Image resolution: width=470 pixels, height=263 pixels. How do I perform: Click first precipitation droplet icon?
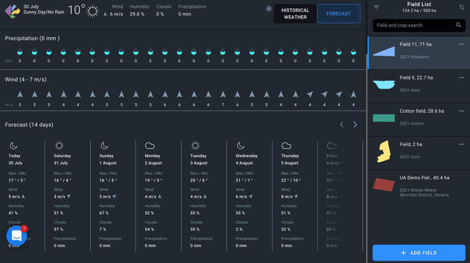click(x=20, y=52)
